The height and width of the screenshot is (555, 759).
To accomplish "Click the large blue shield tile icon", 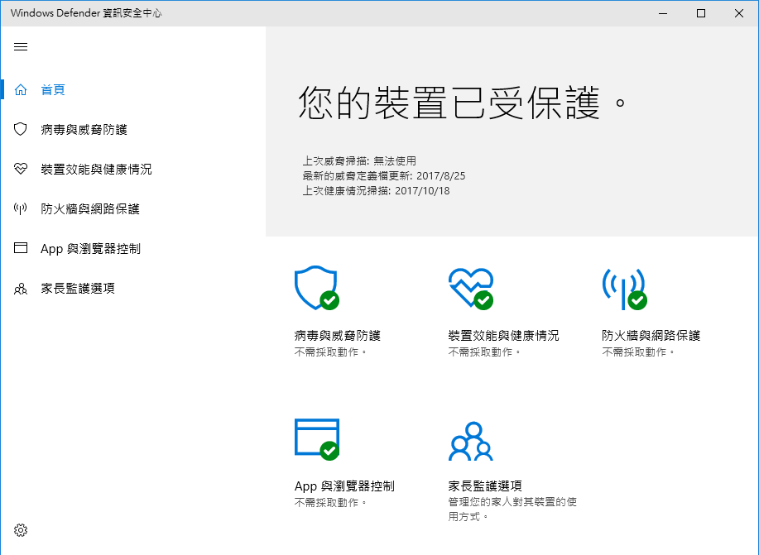I will (316, 287).
